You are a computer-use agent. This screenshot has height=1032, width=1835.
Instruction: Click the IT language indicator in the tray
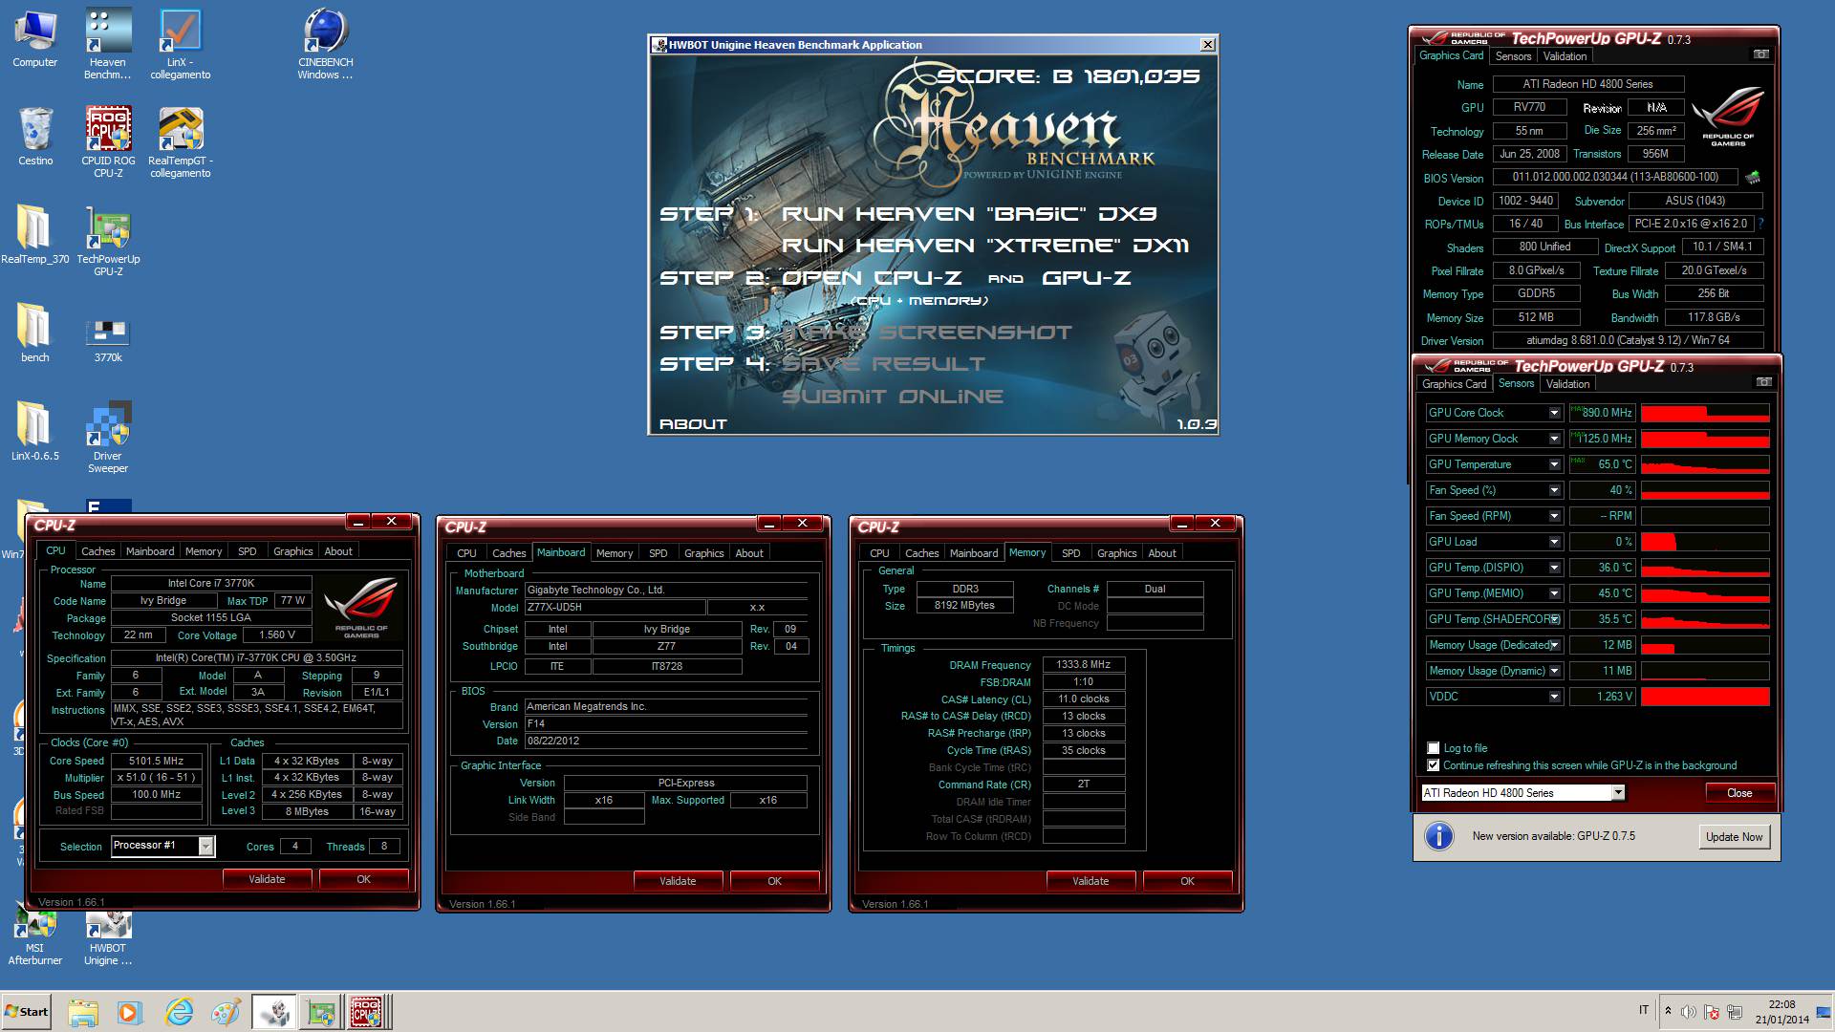(1644, 1010)
